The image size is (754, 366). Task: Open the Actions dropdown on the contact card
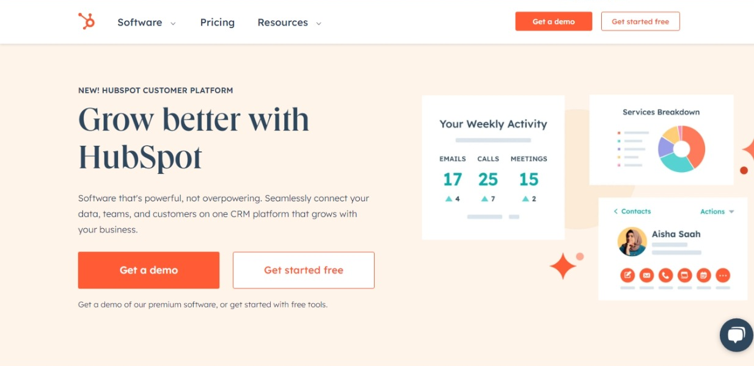[716, 211]
